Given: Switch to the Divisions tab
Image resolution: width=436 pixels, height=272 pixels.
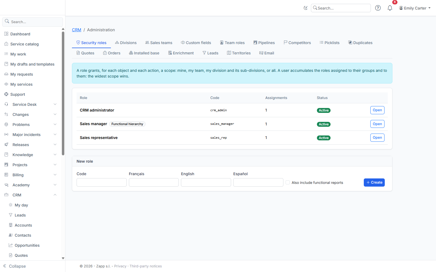Looking at the screenshot, I should (x=126, y=43).
